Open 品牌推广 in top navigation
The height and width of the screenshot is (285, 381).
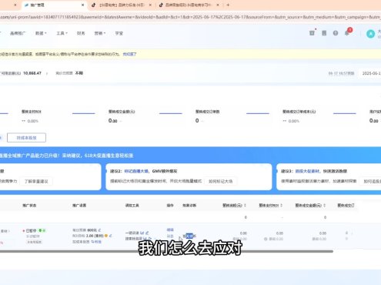coord(18,33)
